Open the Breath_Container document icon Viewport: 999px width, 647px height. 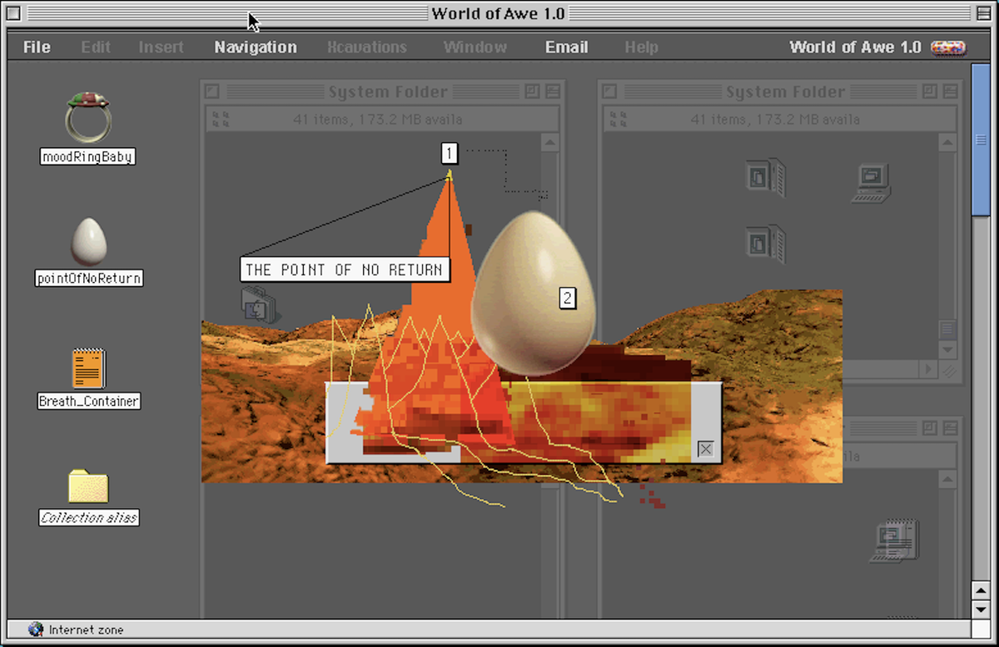(87, 368)
